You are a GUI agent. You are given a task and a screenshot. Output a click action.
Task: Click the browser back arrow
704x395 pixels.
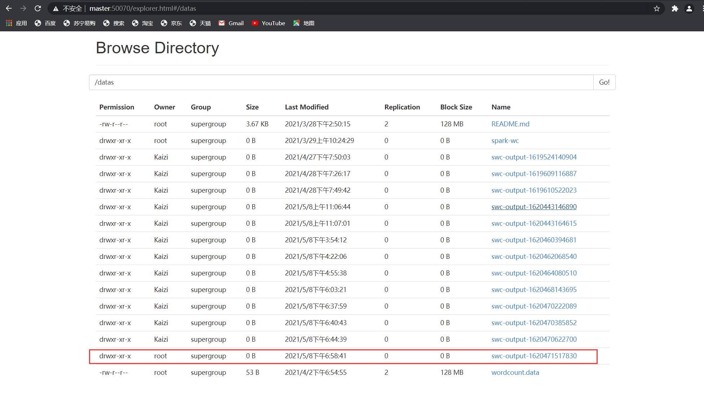(9, 8)
